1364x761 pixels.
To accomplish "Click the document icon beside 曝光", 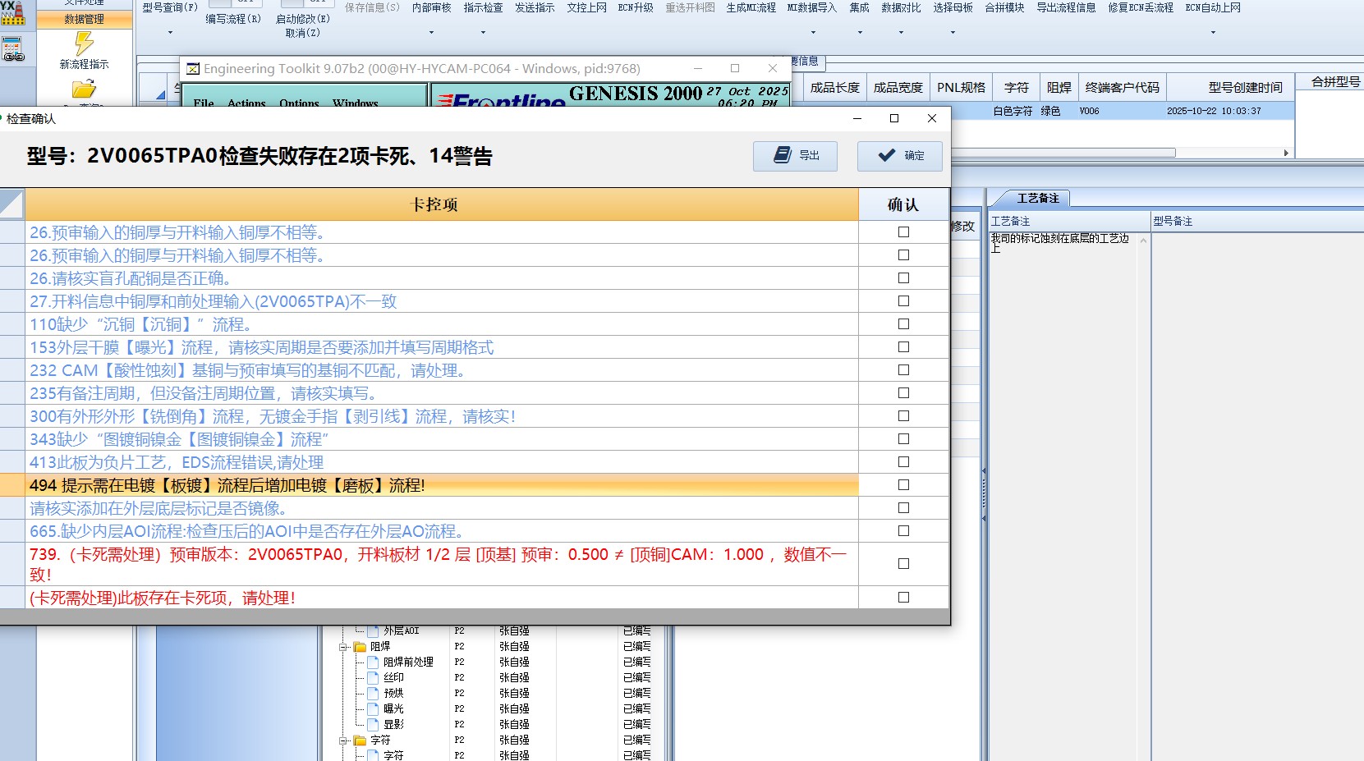I will pos(373,708).
